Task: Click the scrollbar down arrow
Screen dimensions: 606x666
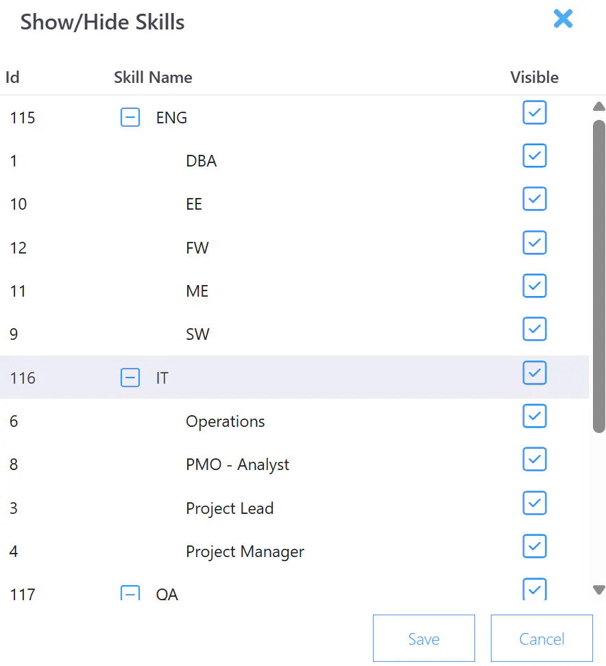Action: (599, 590)
